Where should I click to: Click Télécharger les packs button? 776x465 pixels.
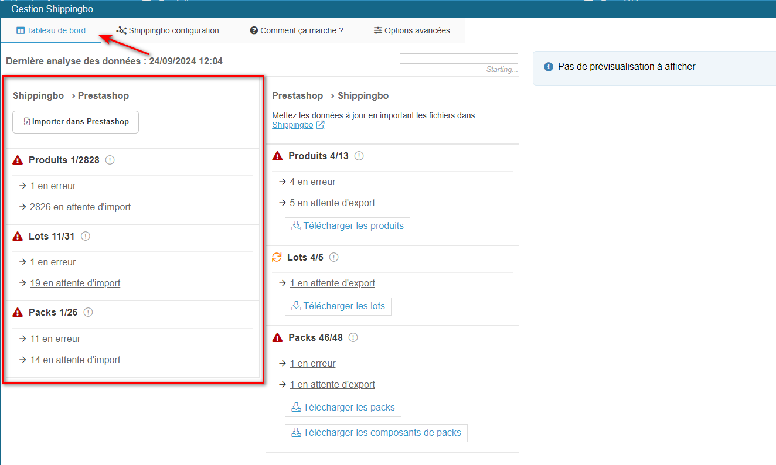click(343, 408)
